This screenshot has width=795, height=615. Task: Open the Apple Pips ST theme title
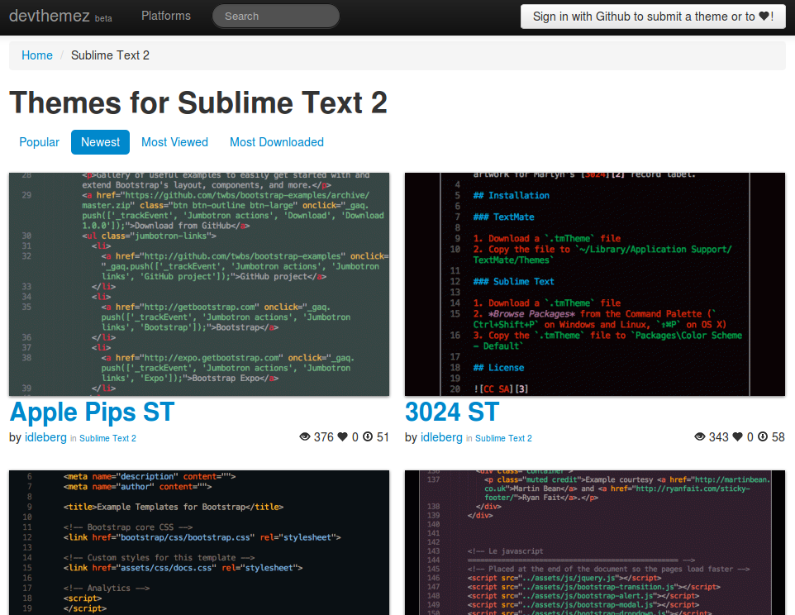[92, 412]
